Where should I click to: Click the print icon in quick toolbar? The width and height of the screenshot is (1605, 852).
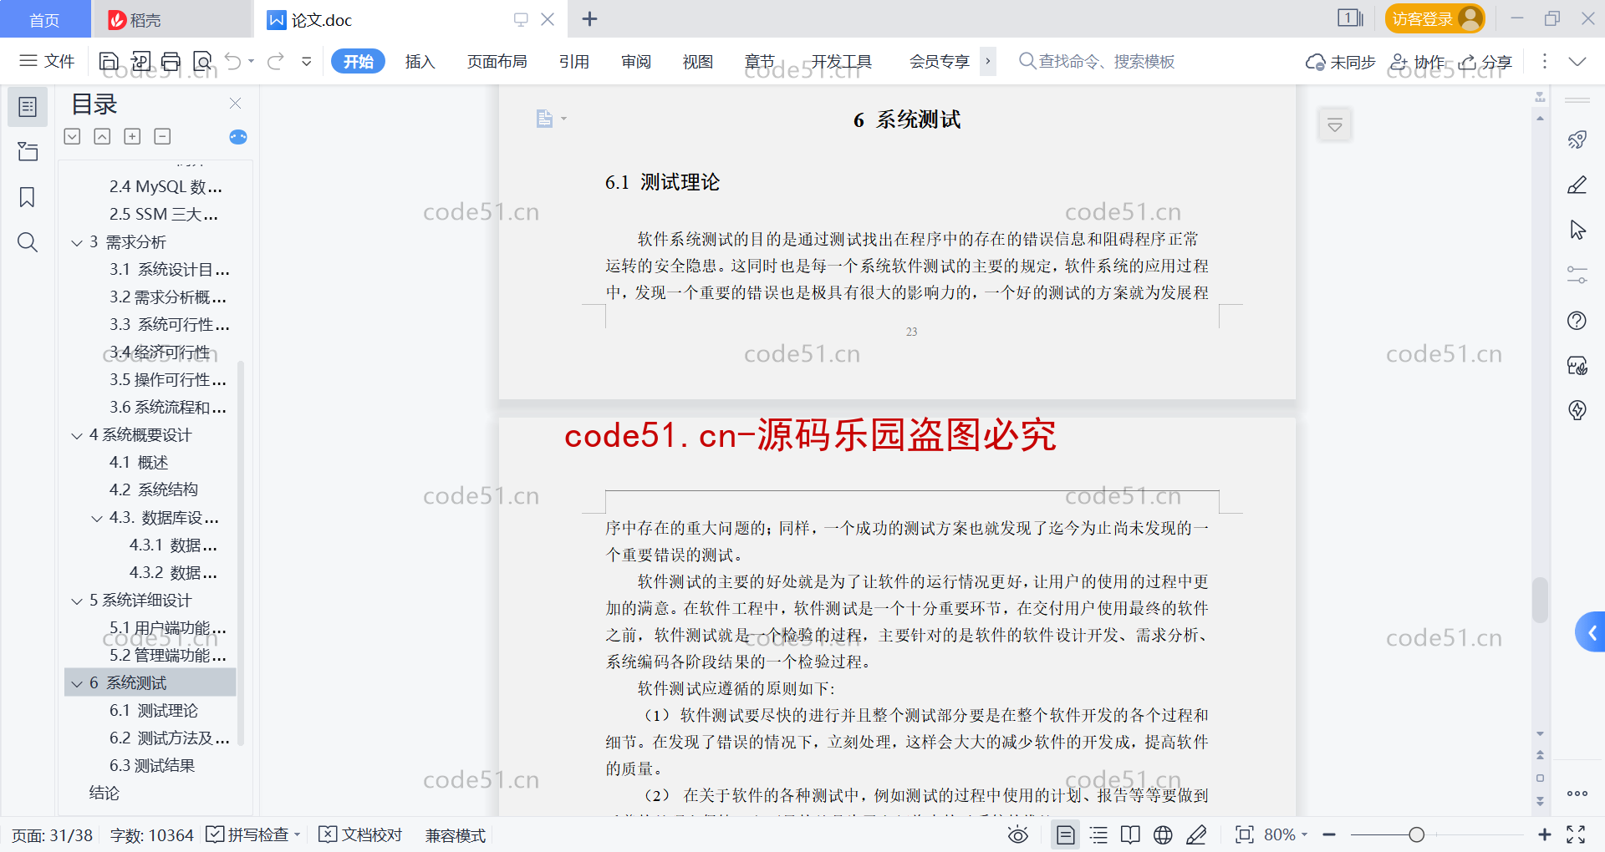coord(171,61)
